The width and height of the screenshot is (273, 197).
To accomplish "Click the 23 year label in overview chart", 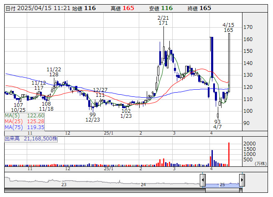I will pyautogui.click(x=64, y=184).
